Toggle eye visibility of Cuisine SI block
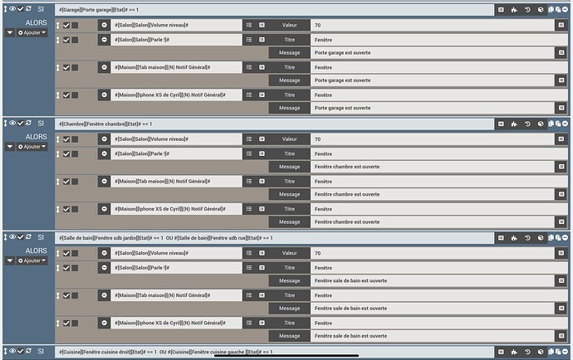 point(12,351)
